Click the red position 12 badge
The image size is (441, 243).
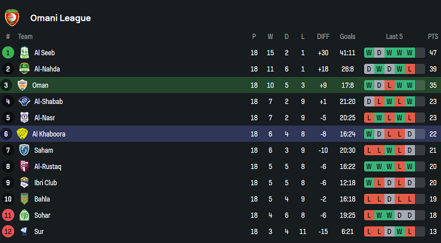click(x=8, y=232)
